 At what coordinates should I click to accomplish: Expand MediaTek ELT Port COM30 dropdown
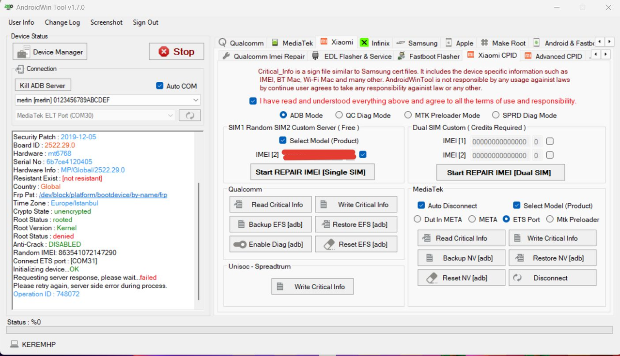(94, 116)
